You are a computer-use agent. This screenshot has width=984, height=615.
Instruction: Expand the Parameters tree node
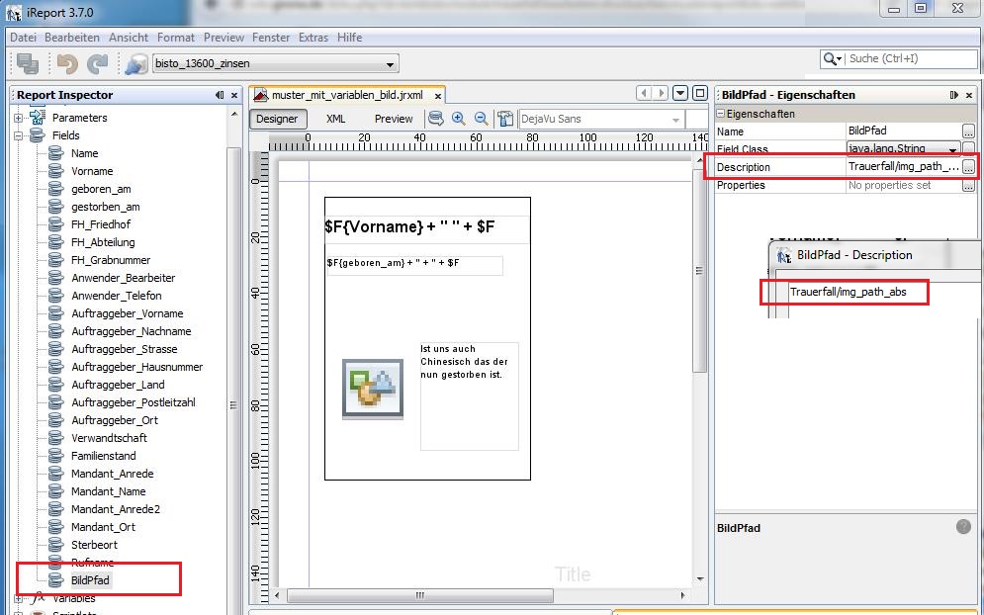[x=18, y=118]
